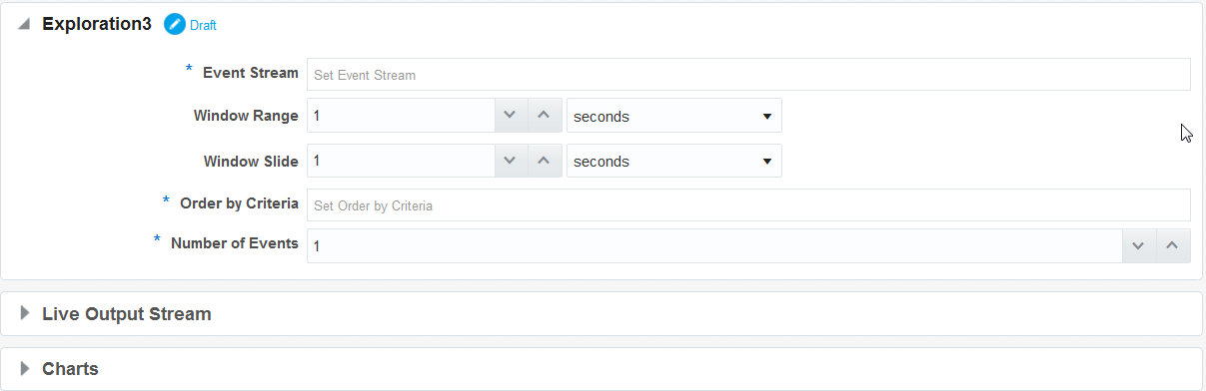Viewport: 1206px width, 391px height.
Task: Click the blue pencil edit icon
Action: 175,25
